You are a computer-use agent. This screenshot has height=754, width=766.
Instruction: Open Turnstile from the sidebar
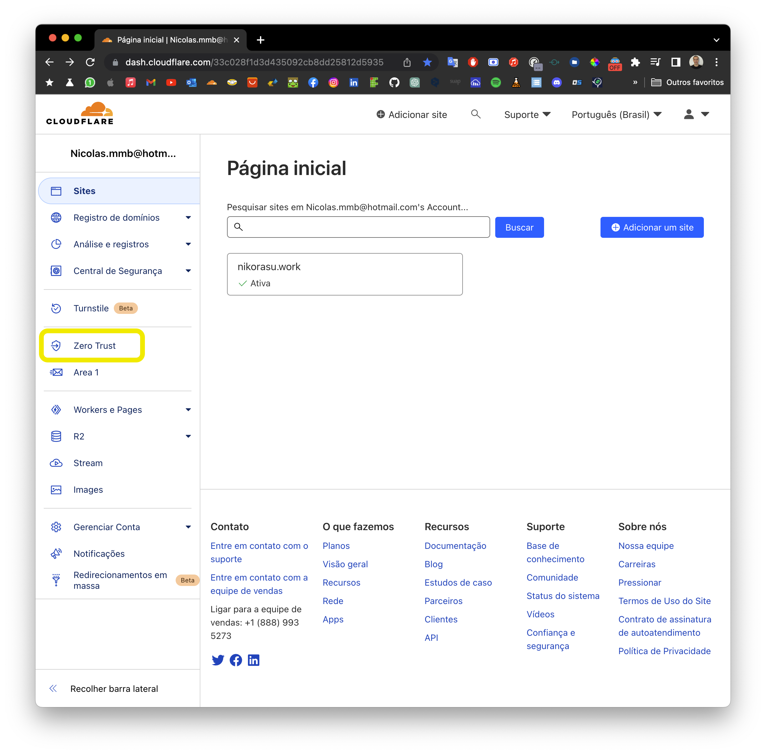[x=91, y=308]
